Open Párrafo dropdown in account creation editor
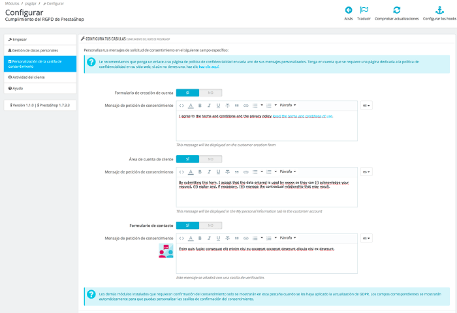This screenshot has width=457, height=313. coord(284,105)
